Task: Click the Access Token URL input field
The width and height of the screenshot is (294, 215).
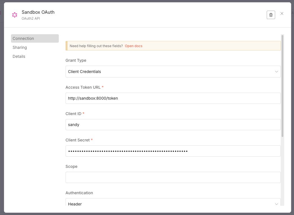Action: pyautogui.click(x=173, y=98)
